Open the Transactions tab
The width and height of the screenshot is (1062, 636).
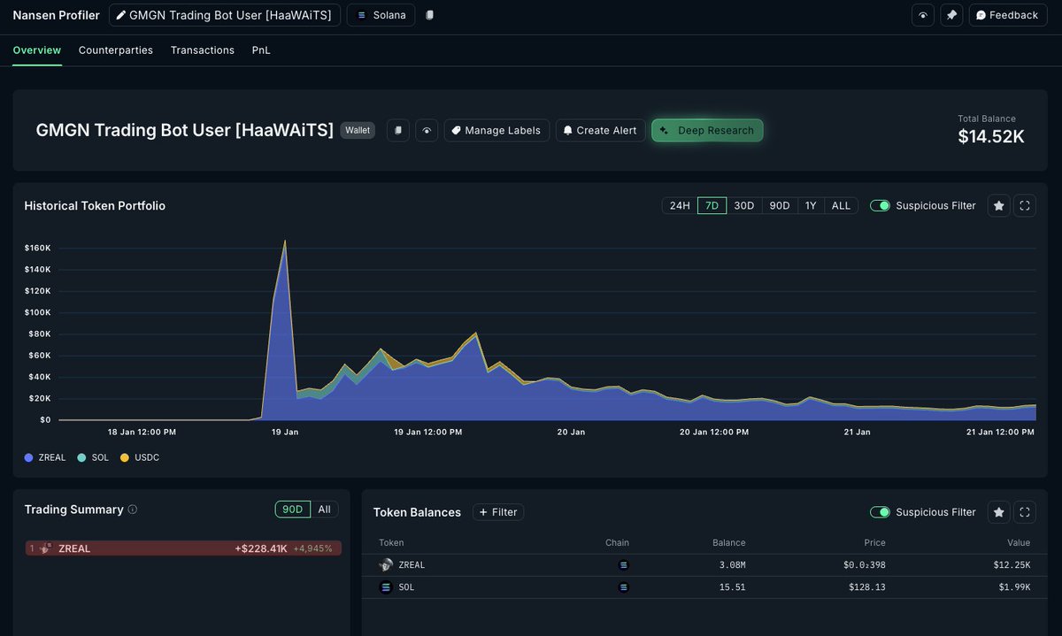(203, 50)
